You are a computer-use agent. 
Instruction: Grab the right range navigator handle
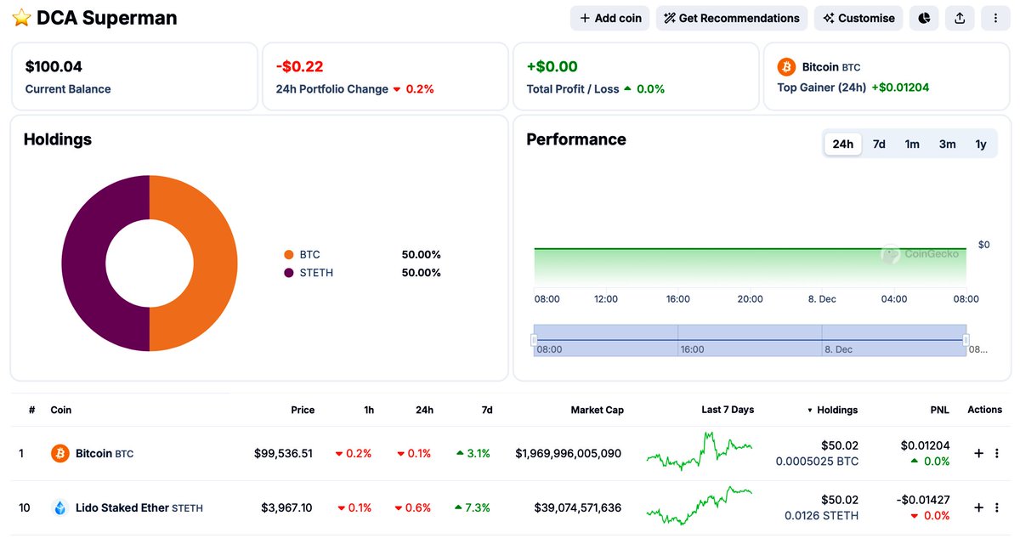click(966, 340)
